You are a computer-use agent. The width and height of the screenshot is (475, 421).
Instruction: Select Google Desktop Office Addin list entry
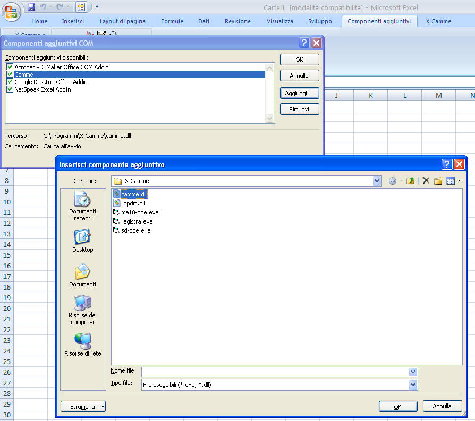(51, 82)
